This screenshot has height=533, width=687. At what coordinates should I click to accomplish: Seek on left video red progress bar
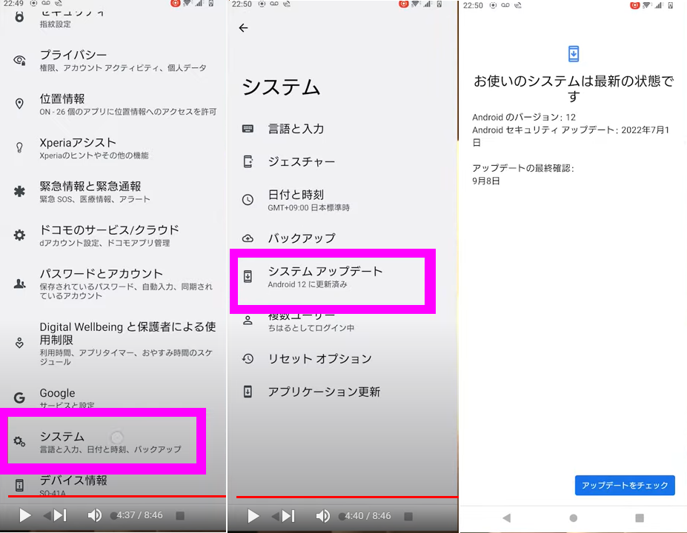pyautogui.click(x=117, y=496)
